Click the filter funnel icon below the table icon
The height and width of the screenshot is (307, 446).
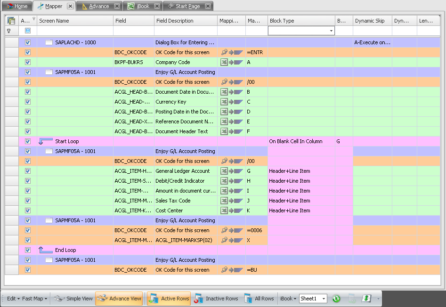pyautogui.click(x=8, y=30)
